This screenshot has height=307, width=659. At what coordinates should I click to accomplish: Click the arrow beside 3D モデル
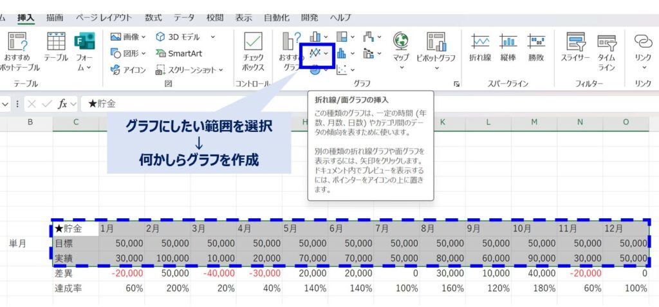pyautogui.click(x=212, y=37)
